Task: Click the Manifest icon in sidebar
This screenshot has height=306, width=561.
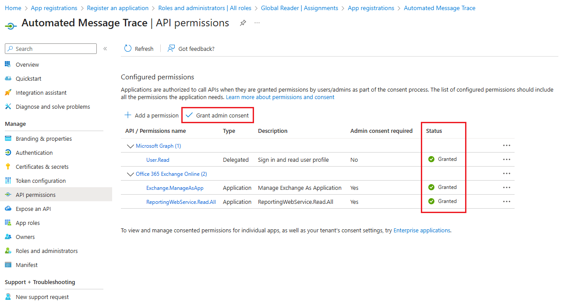Action: [7, 265]
